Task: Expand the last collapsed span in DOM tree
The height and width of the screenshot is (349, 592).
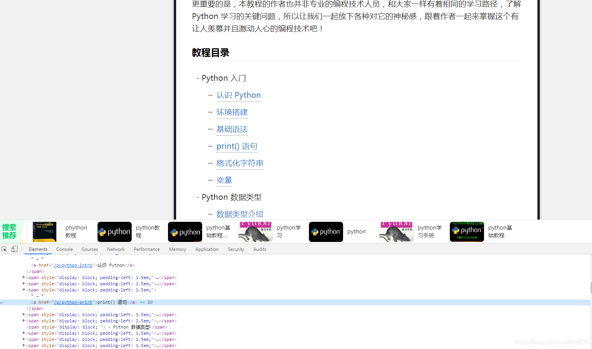Action: tap(24, 346)
